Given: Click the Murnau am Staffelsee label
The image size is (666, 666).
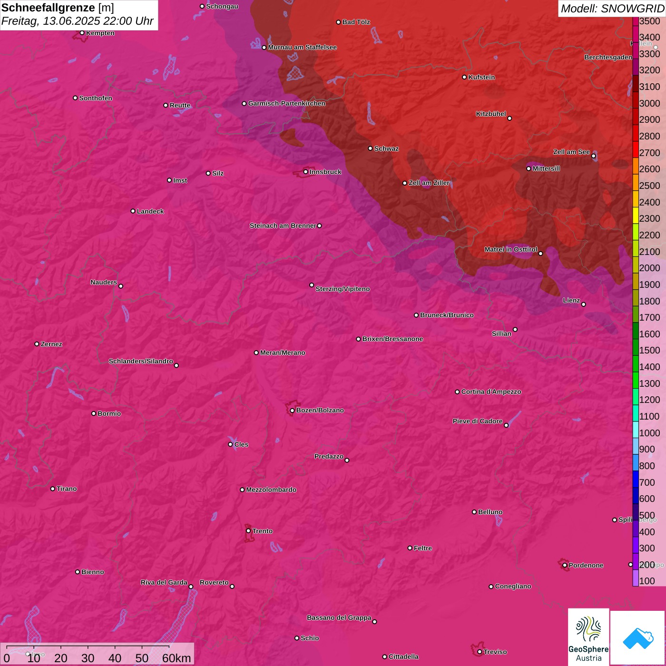Looking at the screenshot, I should [302, 47].
